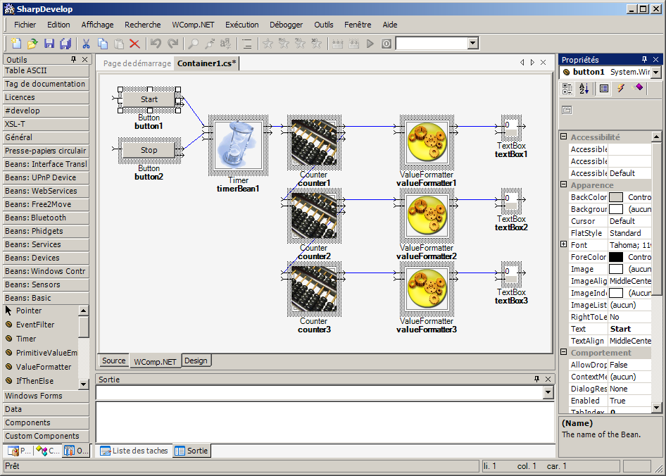Screen dimensions: 666x476
Task: Click the Stop button on the canvas
Action: click(149, 150)
